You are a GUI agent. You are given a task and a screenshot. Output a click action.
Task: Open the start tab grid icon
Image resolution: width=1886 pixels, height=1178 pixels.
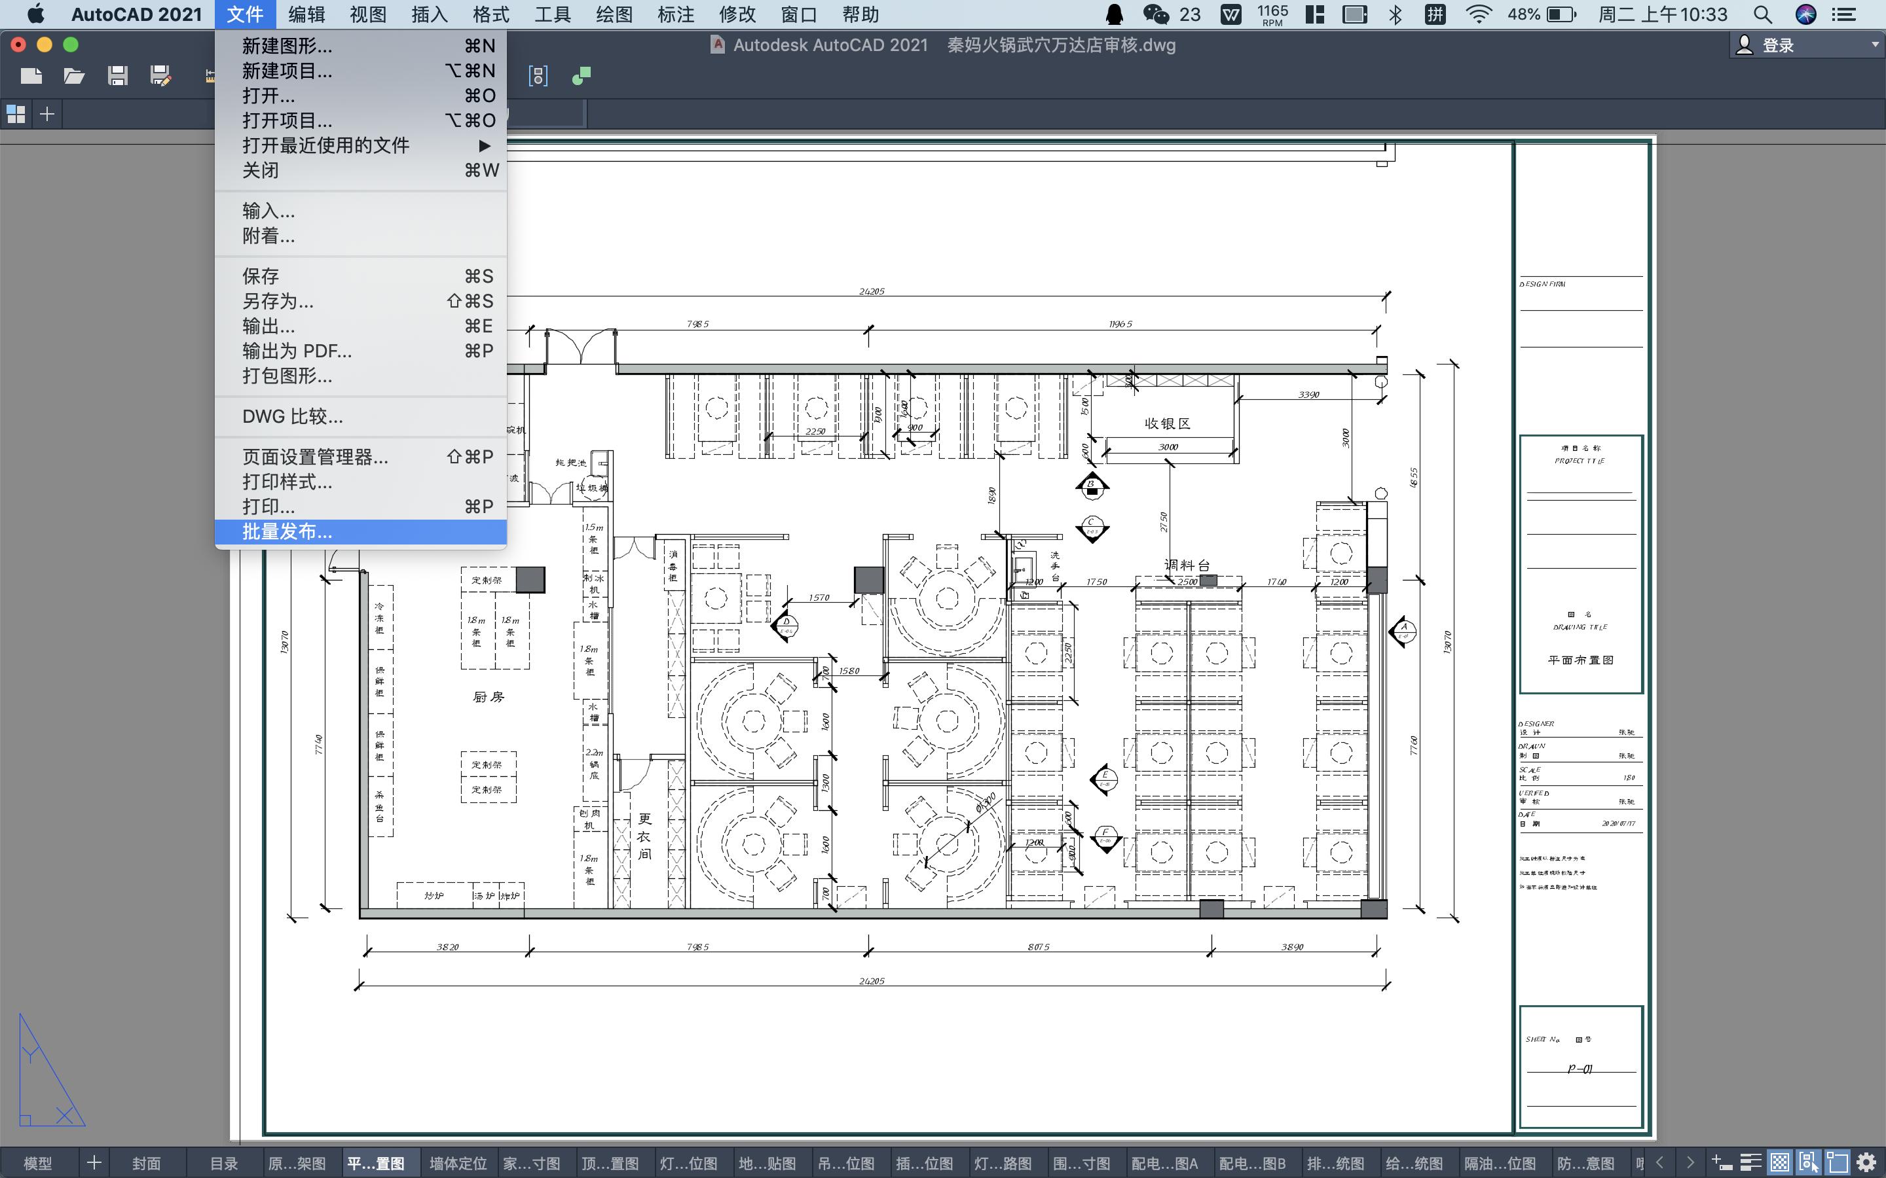(16, 115)
